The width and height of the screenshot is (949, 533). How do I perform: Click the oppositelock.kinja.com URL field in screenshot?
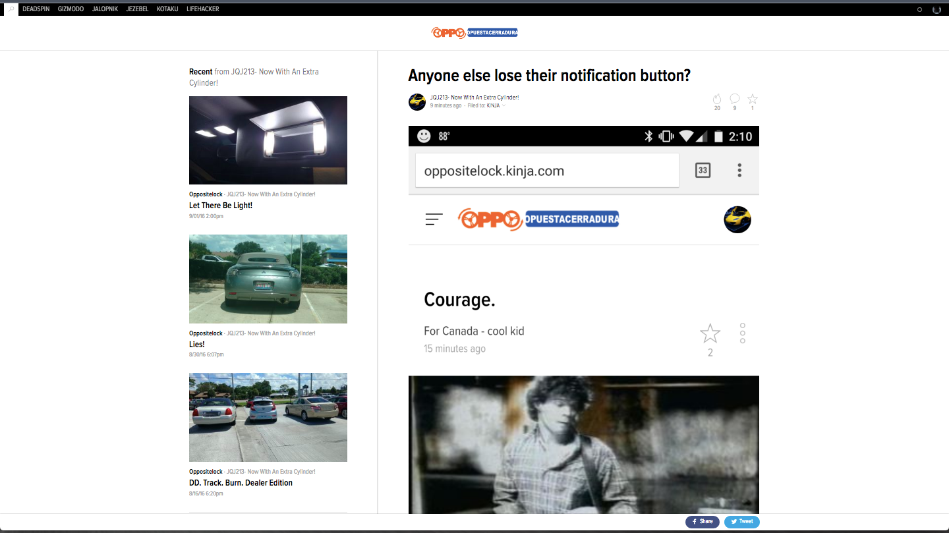547,171
